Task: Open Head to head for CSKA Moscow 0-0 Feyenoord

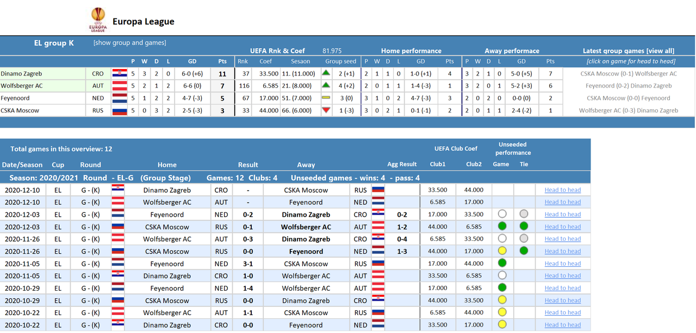Action: coord(563,251)
